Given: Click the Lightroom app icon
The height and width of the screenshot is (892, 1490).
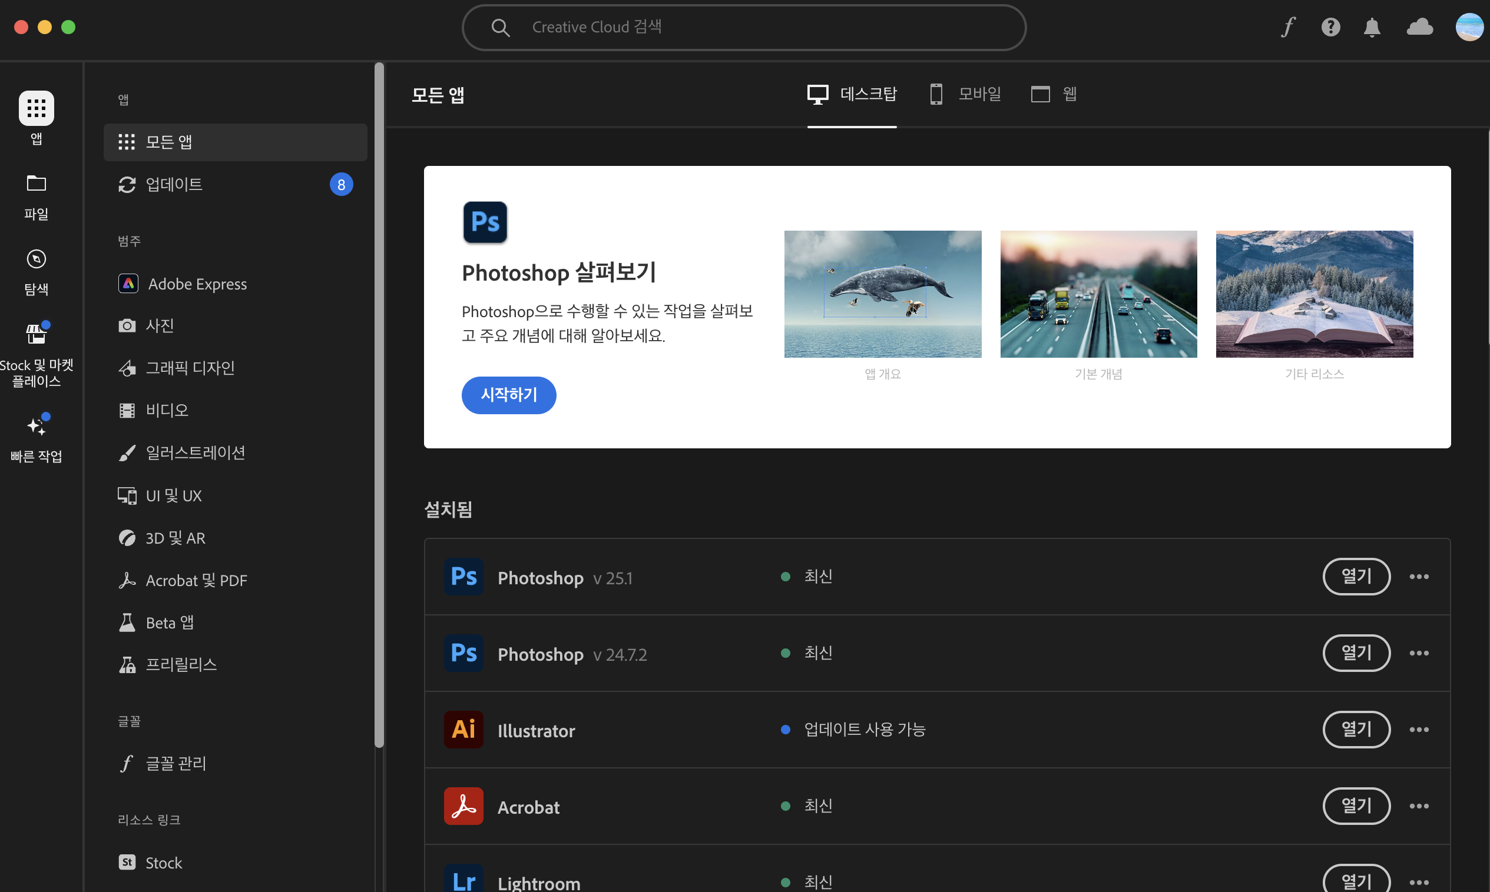Looking at the screenshot, I should click(463, 879).
